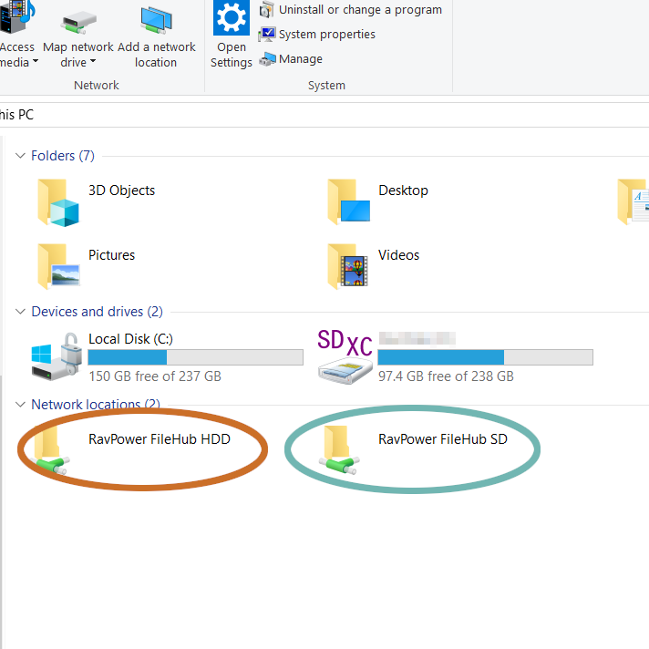Open the Map network drive dropdown arrow
The image size is (649, 649).
(x=93, y=62)
